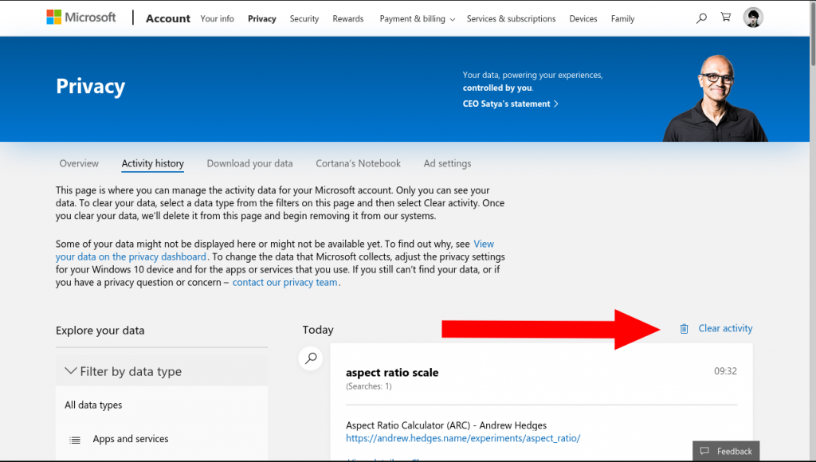Click the shopping cart icon
Viewport: 816px width, 462px height.
(x=725, y=17)
